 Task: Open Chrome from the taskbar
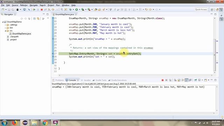tap(45, 123)
